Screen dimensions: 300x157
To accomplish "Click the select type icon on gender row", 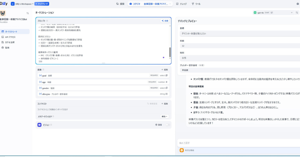I will 167,88.
